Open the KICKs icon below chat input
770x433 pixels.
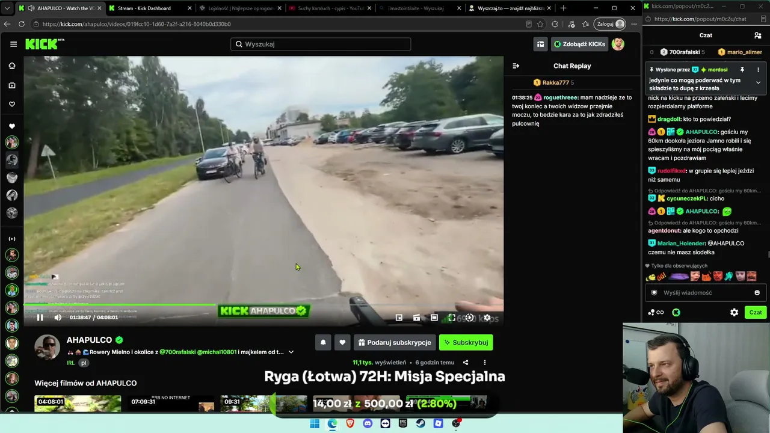[x=676, y=313]
